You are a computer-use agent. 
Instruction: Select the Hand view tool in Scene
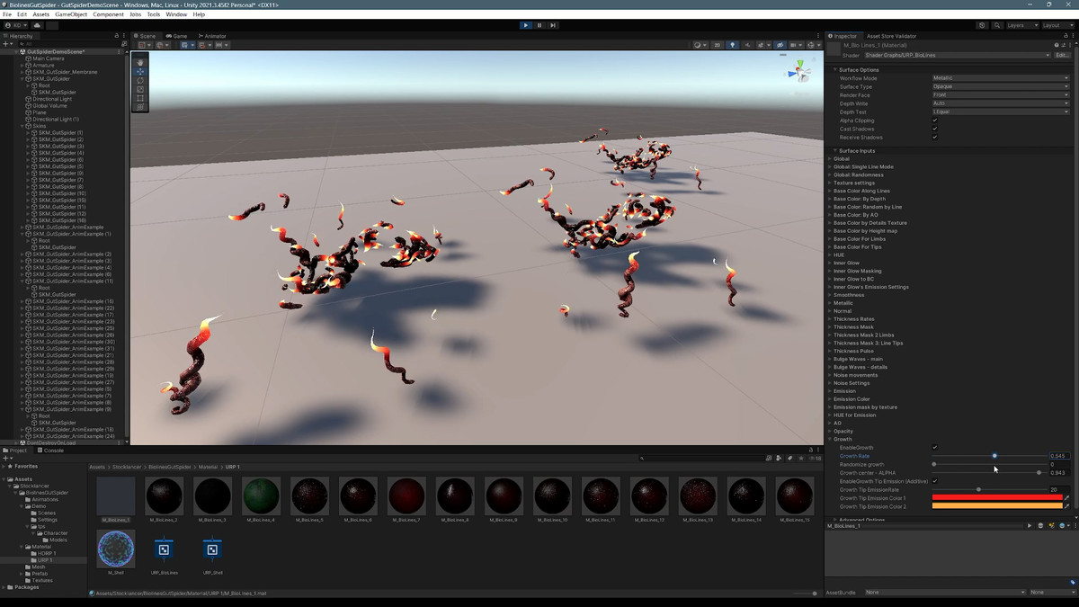140,62
